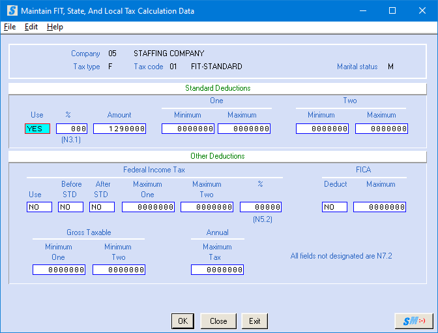Click the application S icon in title bar
Image resolution: width=438 pixels, height=333 pixels.
pos(12,10)
